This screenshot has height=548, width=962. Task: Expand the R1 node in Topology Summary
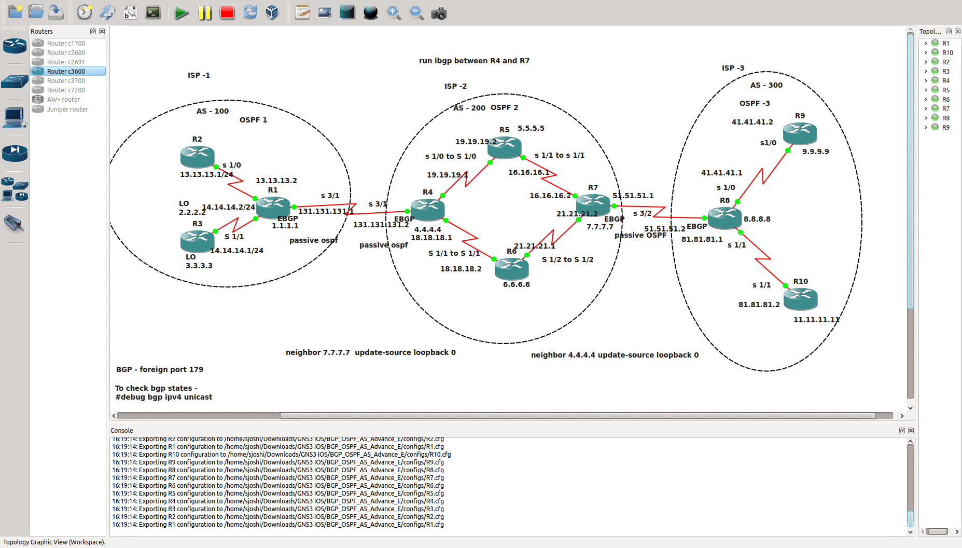coord(926,43)
